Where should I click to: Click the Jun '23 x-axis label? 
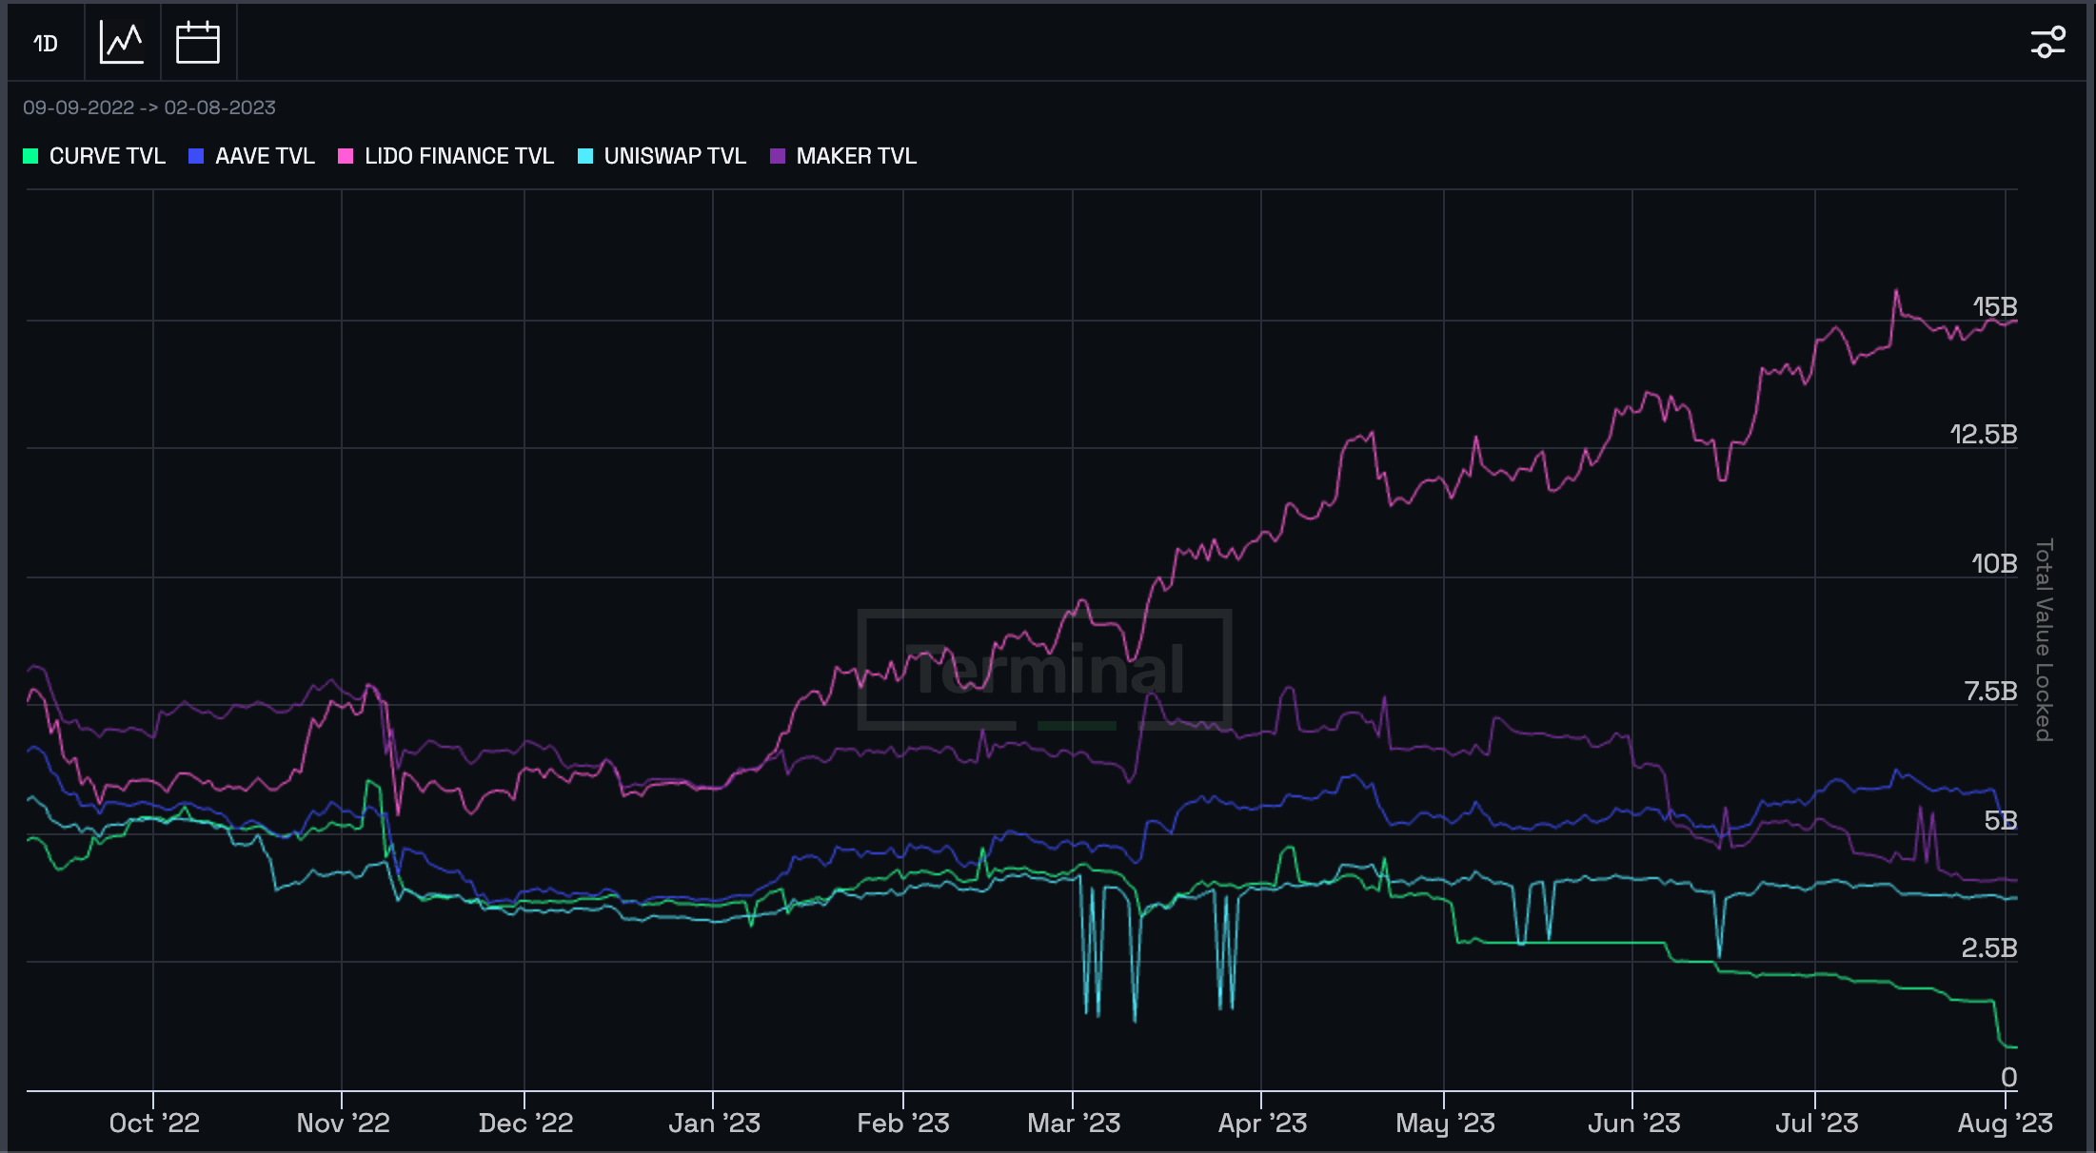click(x=1633, y=1124)
